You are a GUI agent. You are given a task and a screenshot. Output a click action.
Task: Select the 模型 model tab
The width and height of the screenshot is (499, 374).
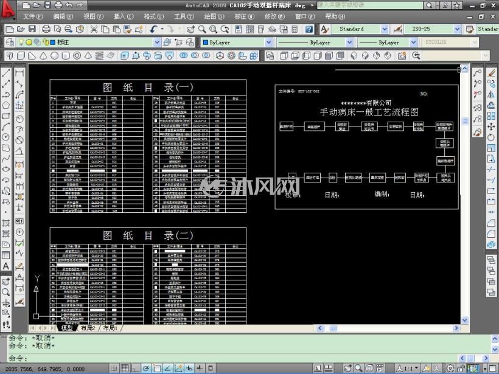67,328
